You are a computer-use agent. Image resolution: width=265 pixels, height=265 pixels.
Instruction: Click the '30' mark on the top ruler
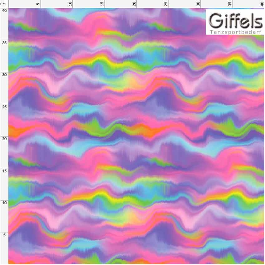(x=198, y=4)
